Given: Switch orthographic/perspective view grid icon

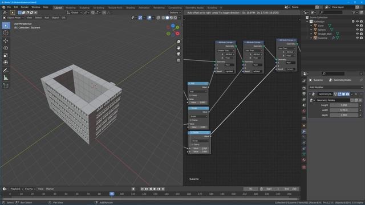Looking at the screenshot, I should [x=179, y=60].
